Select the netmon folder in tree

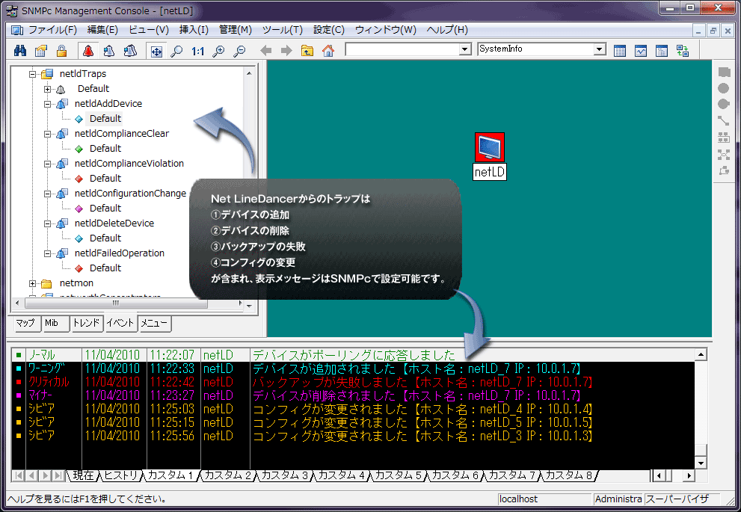tap(76, 283)
